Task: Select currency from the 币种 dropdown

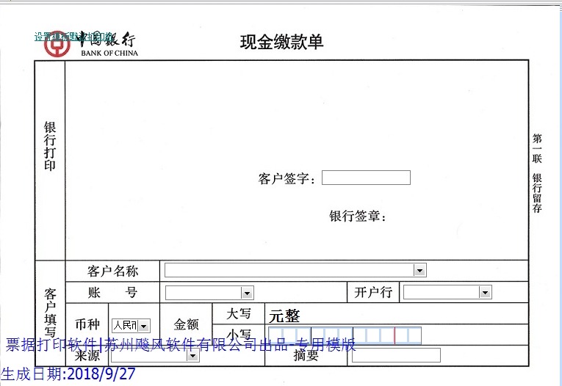Action: tap(143, 325)
